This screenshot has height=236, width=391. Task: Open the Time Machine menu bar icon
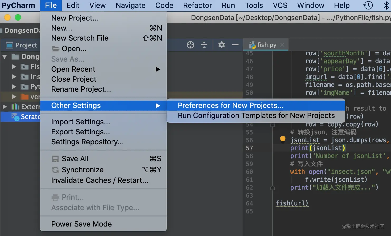click(x=368, y=5)
